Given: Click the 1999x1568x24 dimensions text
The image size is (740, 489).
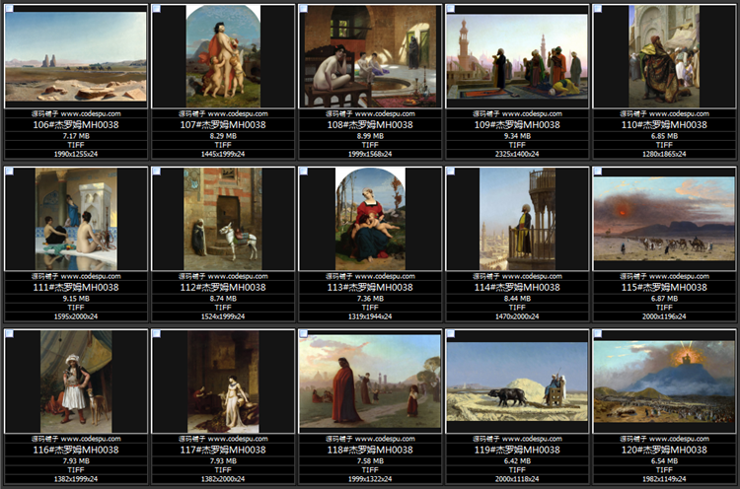Looking at the screenshot, I should pyautogui.click(x=370, y=154).
